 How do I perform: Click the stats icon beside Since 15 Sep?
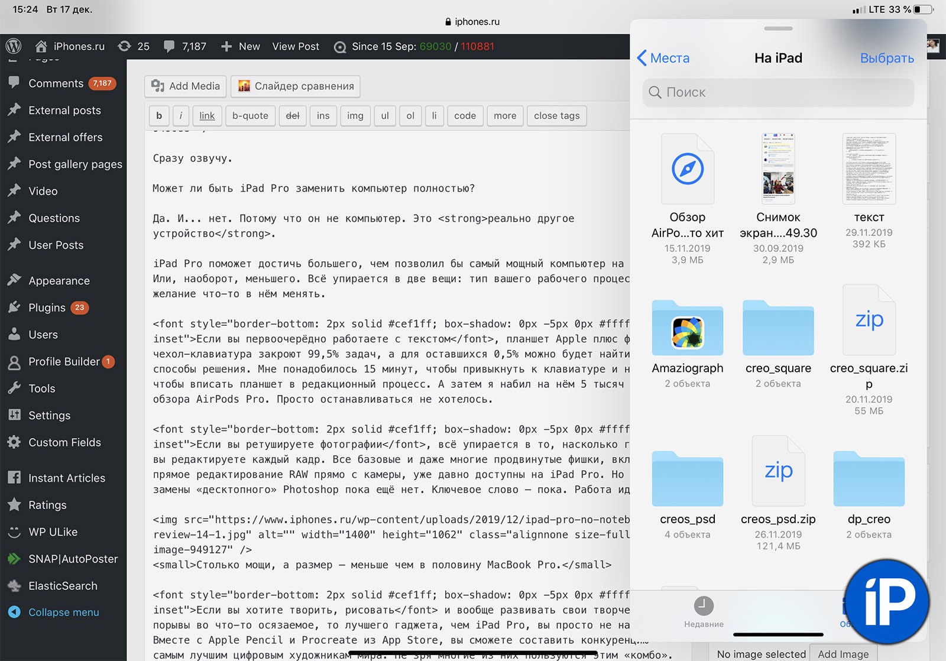point(340,47)
